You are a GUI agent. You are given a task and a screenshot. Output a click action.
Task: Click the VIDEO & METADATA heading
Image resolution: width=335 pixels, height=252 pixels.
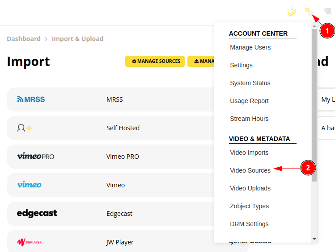[x=259, y=139]
